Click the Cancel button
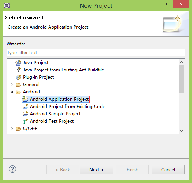The width and height of the screenshot is (192, 183). (x=168, y=169)
